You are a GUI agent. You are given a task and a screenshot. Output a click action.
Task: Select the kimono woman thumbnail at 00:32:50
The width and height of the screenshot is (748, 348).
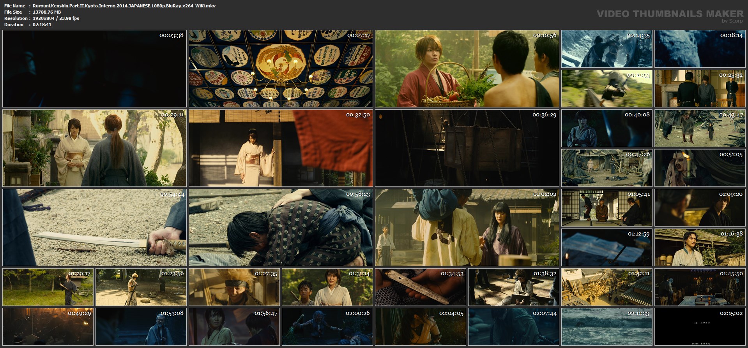pyautogui.click(x=281, y=148)
